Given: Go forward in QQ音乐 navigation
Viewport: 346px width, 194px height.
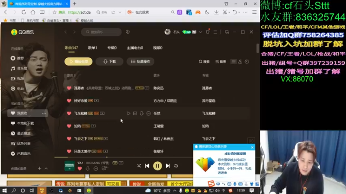Looking at the screenshot, I should (x=74, y=32).
